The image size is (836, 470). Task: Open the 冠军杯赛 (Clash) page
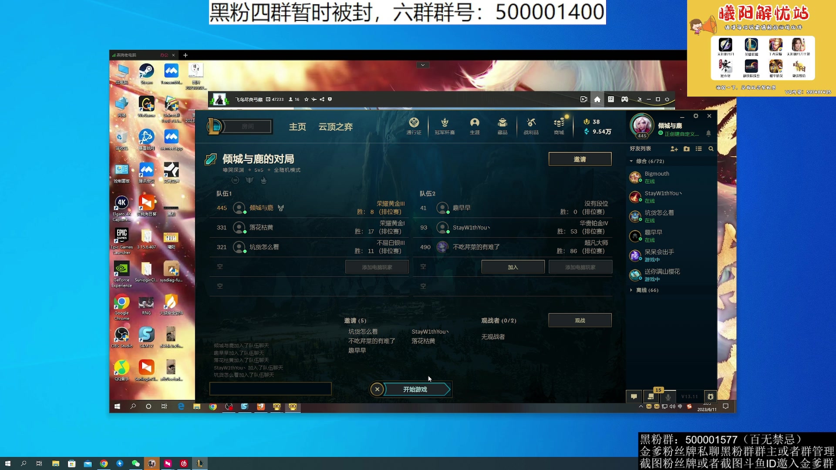coord(445,126)
